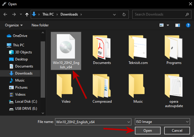Click the Open button
Image resolution: width=194 pixels, height=137 pixels.
[x=148, y=131]
